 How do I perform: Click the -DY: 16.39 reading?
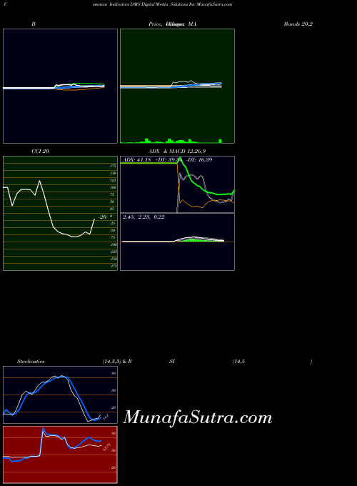tap(200, 160)
